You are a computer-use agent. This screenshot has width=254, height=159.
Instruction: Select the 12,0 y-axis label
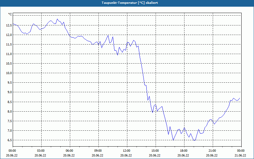click(9, 35)
